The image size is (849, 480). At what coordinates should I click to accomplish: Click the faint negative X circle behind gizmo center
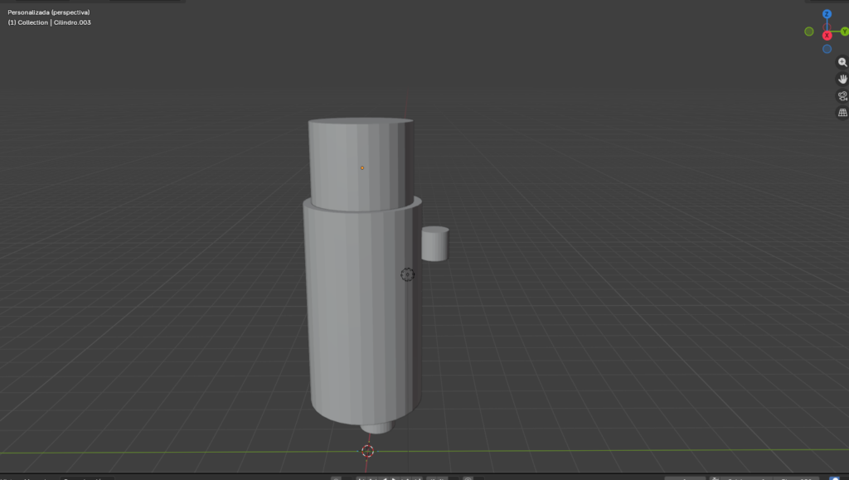(x=827, y=28)
